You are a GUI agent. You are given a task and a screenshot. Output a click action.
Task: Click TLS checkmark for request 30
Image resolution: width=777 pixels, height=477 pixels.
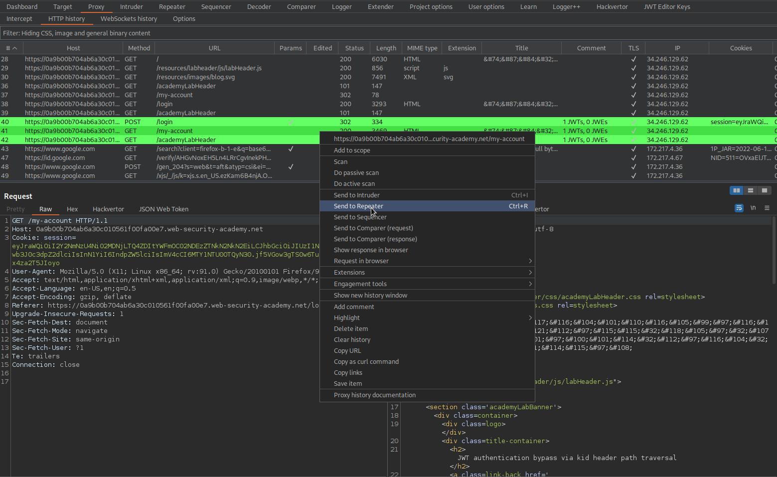633,77
